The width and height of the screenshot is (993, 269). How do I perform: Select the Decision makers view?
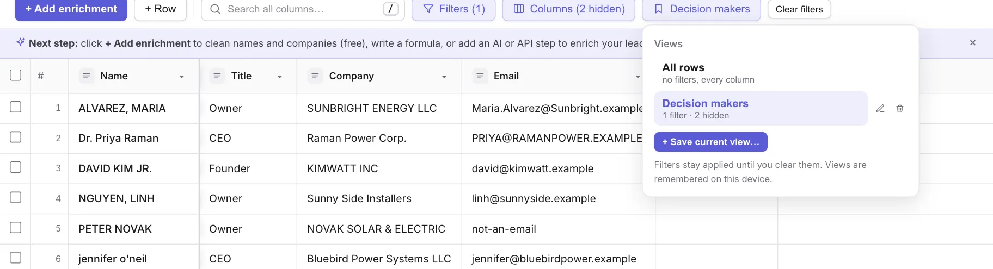[x=761, y=108]
